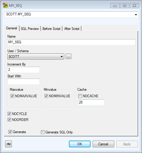Click the ellipsis browse button beside SCOTT
This screenshot has width=142, height=153.
click(x=68, y=56)
